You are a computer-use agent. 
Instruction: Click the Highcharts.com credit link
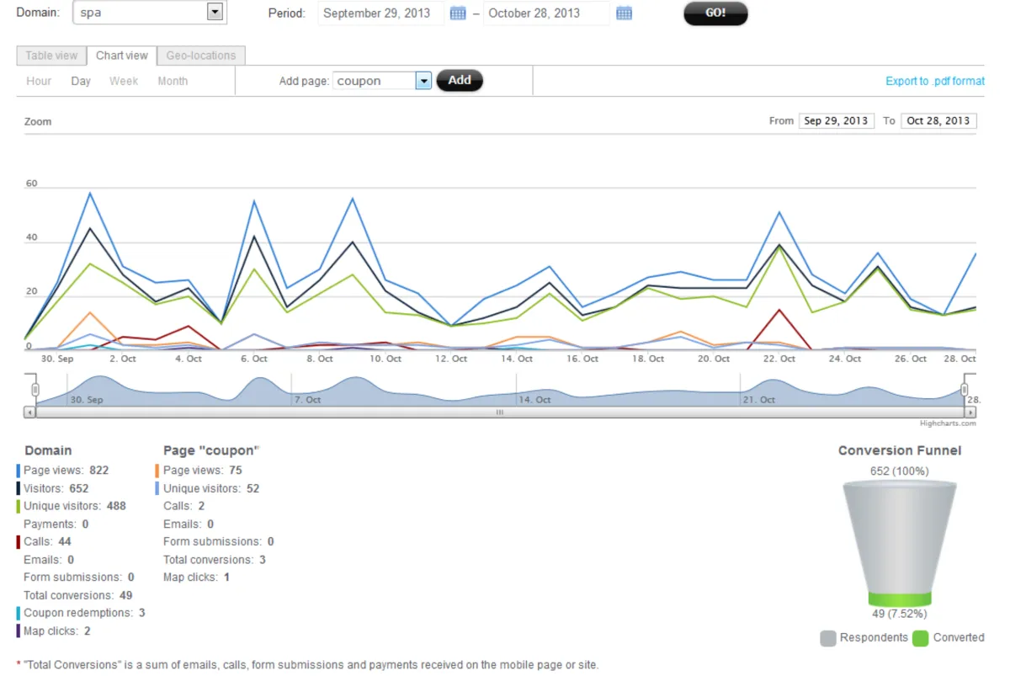(948, 423)
